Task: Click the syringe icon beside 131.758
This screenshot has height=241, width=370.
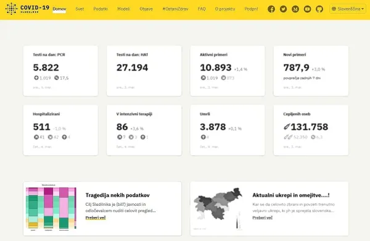Action: (287, 127)
